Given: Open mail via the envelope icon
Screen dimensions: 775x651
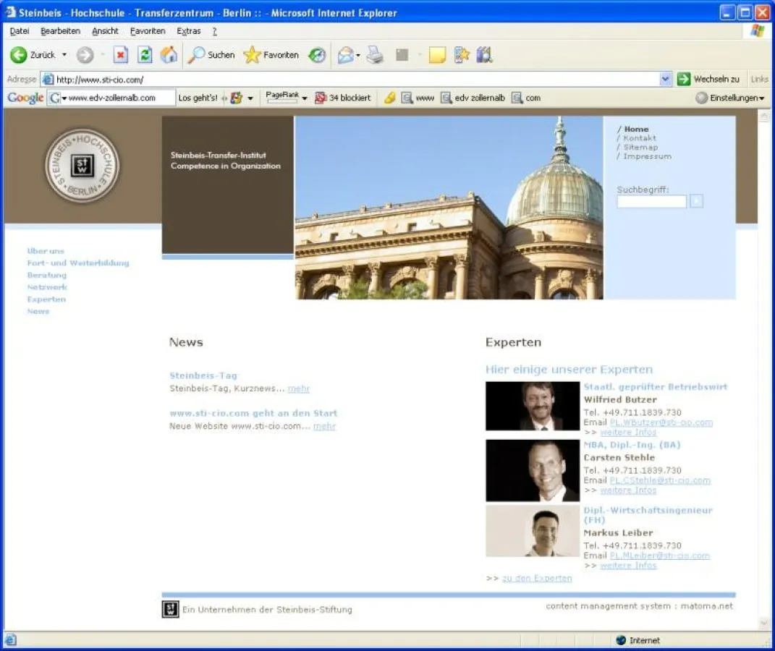Looking at the screenshot, I should (346, 54).
